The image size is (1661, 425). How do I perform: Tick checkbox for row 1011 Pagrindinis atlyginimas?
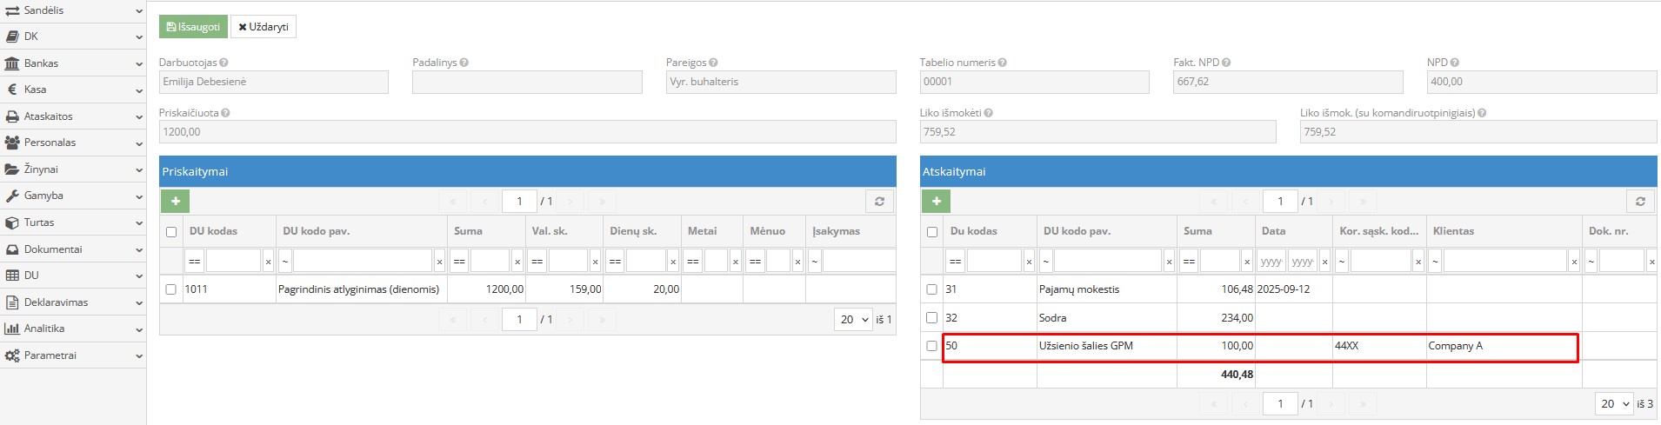(171, 289)
